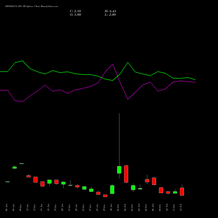218x218 pixels.
Task: Select the red candle above 12 Jan
Action: pyautogui.click(x=28, y=176)
